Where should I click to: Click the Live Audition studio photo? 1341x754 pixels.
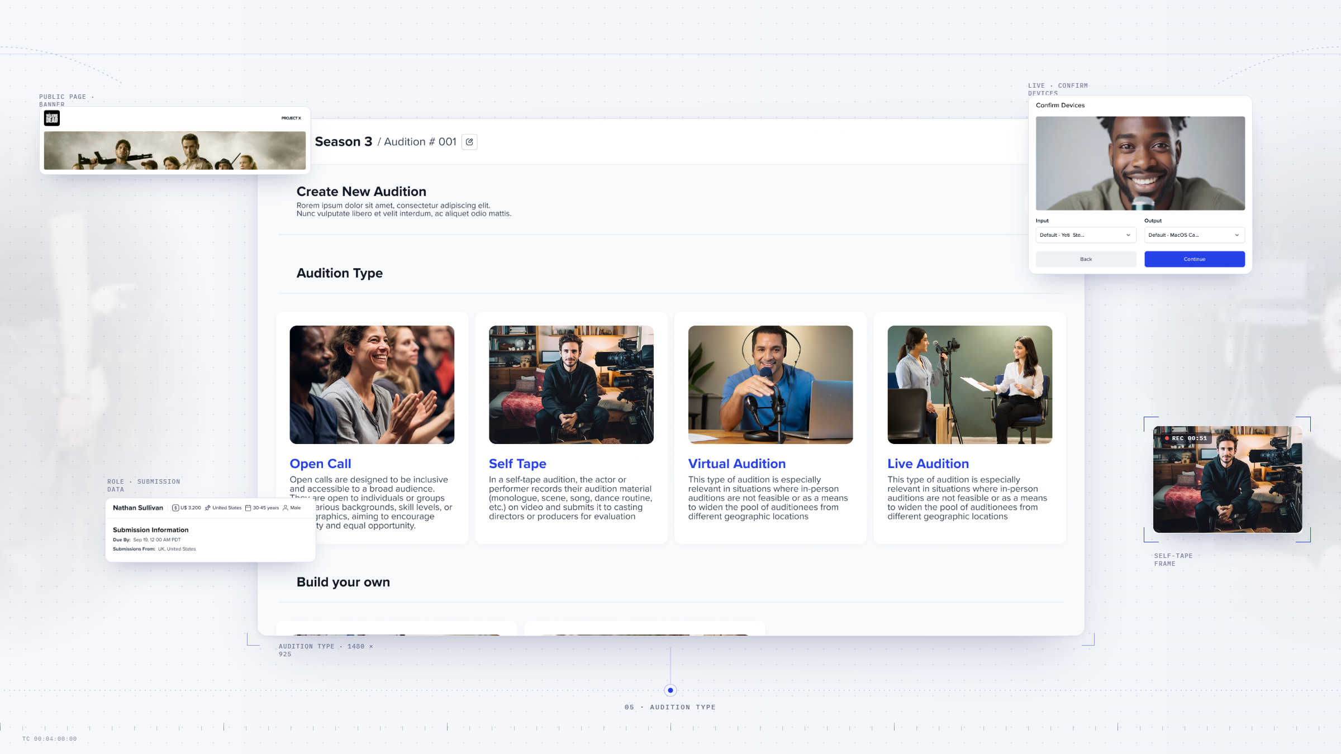tap(970, 385)
